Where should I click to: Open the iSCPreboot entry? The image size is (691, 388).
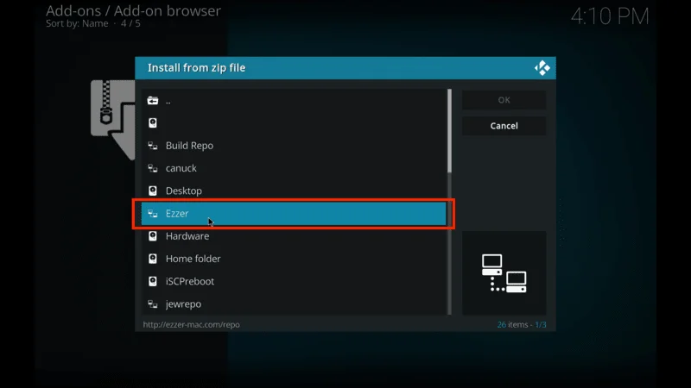point(190,281)
